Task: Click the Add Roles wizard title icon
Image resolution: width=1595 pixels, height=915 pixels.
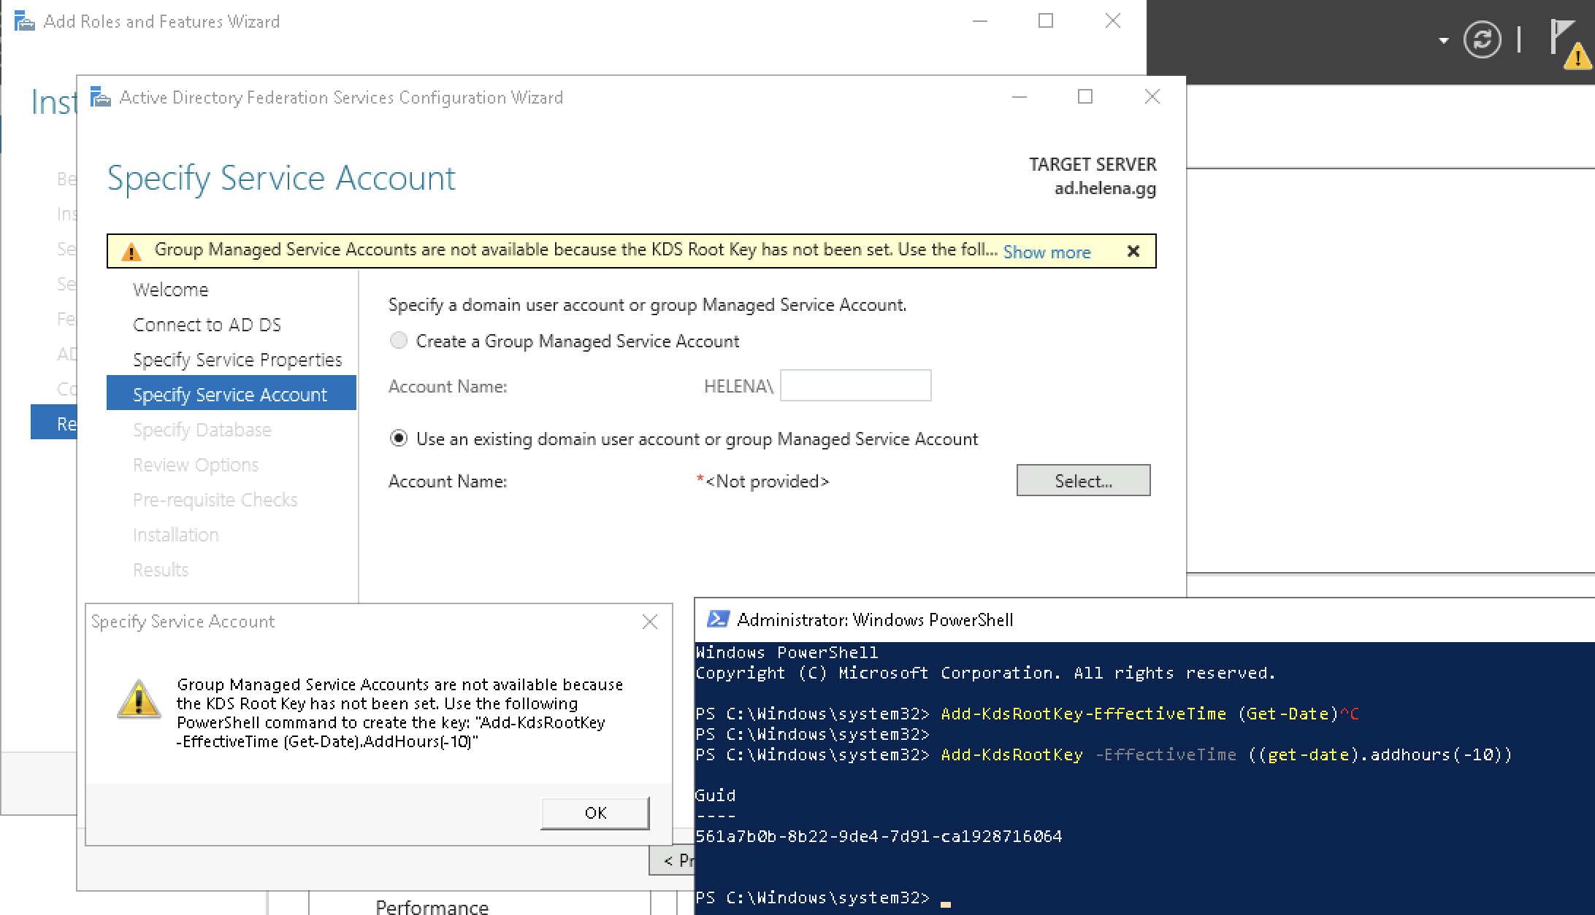Action: point(24,22)
